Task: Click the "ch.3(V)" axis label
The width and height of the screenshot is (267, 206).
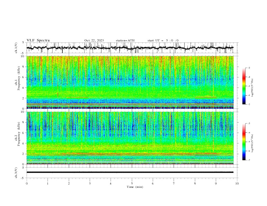Action: (x=16, y=173)
